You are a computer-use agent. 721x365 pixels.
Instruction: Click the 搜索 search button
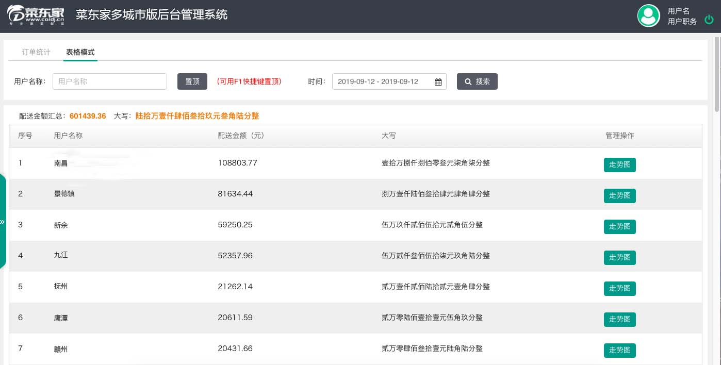pyautogui.click(x=477, y=81)
